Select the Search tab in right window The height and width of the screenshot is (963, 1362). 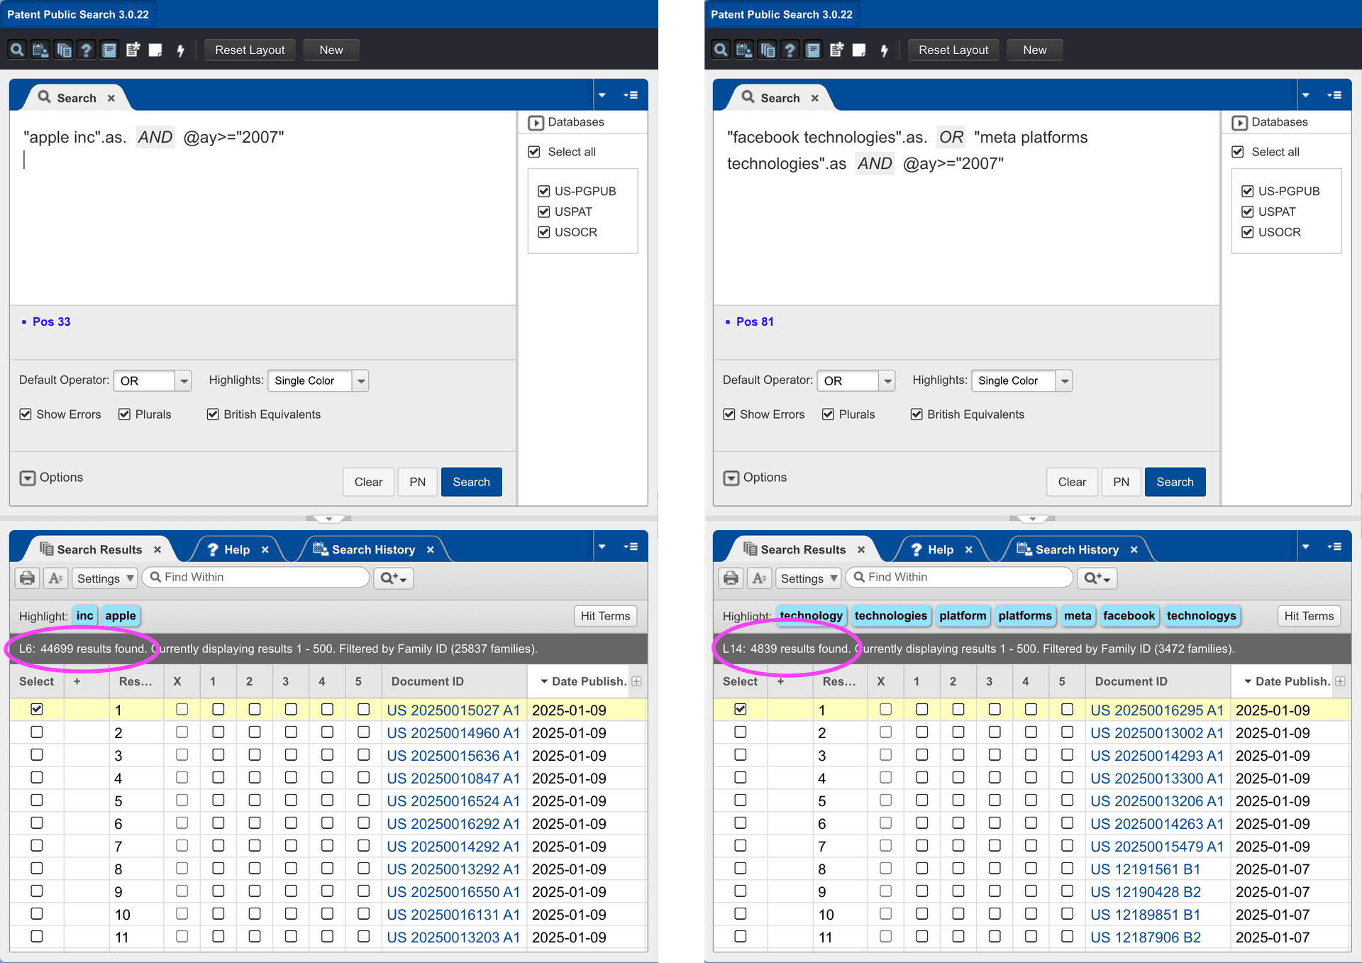click(780, 98)
